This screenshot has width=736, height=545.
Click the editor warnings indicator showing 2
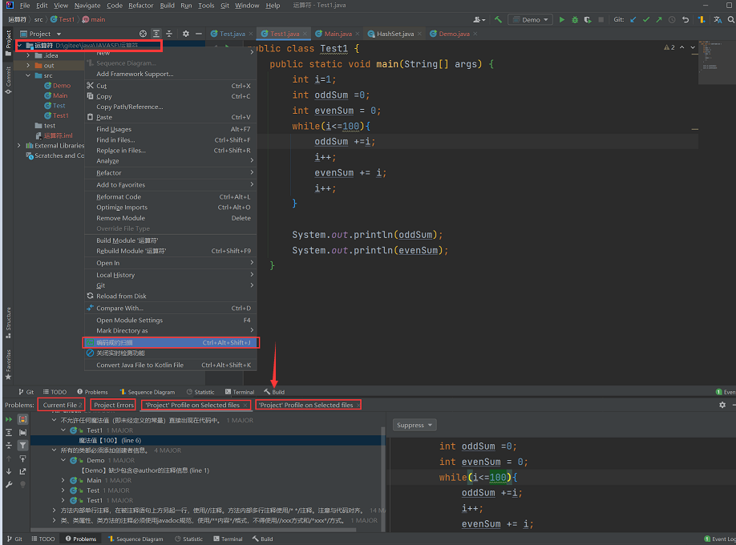[x=669, y=47]
